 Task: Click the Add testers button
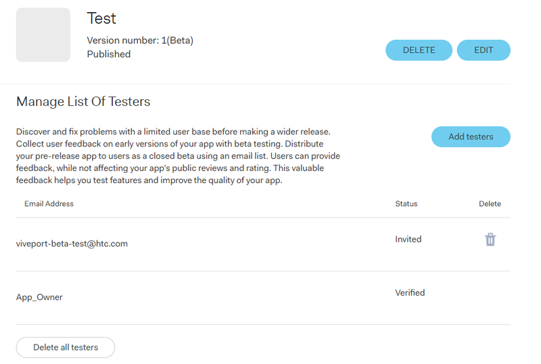[471, 137]
